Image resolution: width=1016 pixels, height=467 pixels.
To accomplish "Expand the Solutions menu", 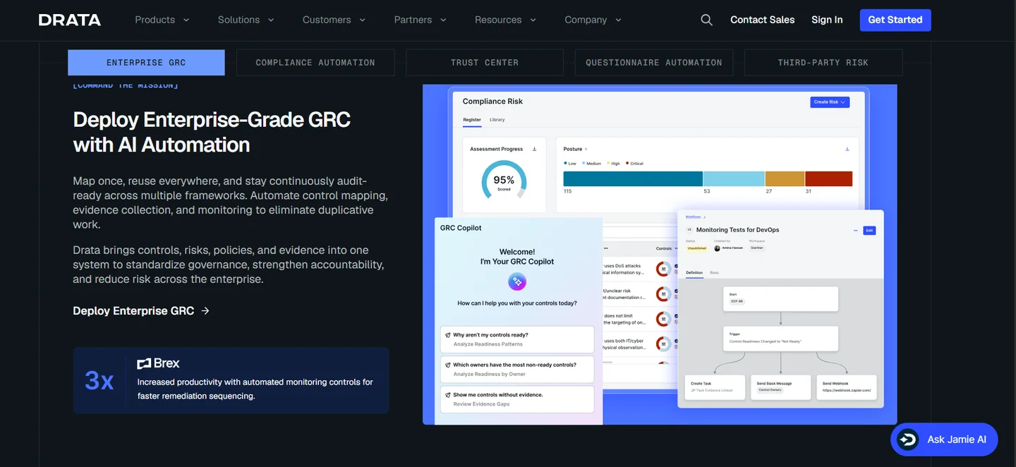I will [246, 20].
